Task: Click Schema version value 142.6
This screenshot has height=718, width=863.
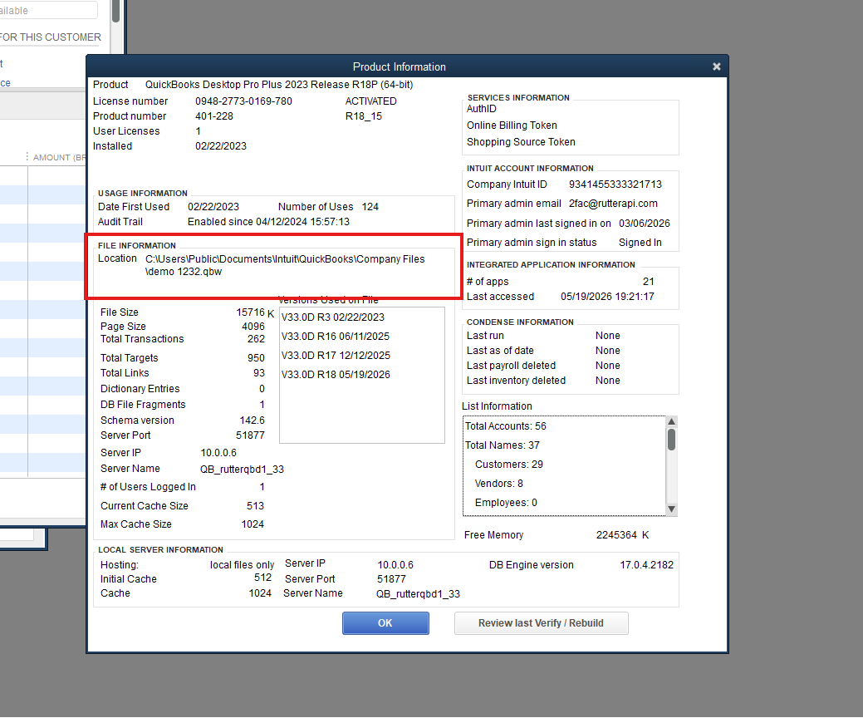Action: point(252,420)
